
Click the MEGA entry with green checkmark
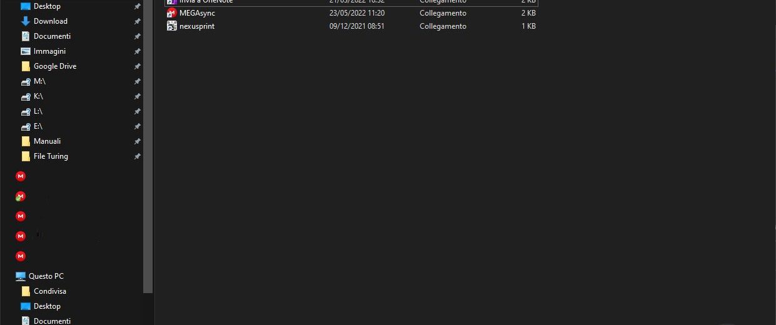[x=21, y=196]
